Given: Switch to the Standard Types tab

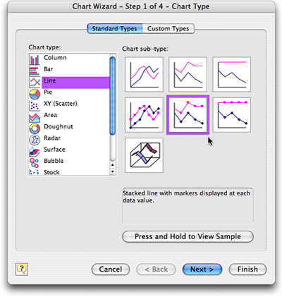Looking at the screenshot, I should pyautogui.click(x=114, y=28).
